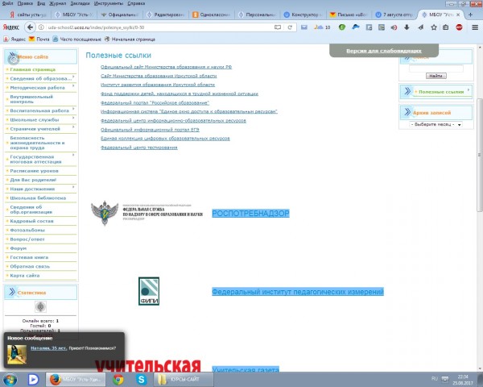
Task: Click the 'Найти' search button
Action: (436, 76)
